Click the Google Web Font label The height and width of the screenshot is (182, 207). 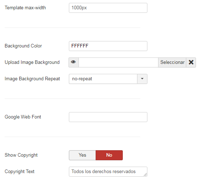23,117
